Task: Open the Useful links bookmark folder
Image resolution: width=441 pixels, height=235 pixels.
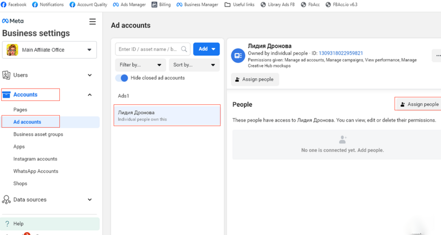Action: [240, 4]
